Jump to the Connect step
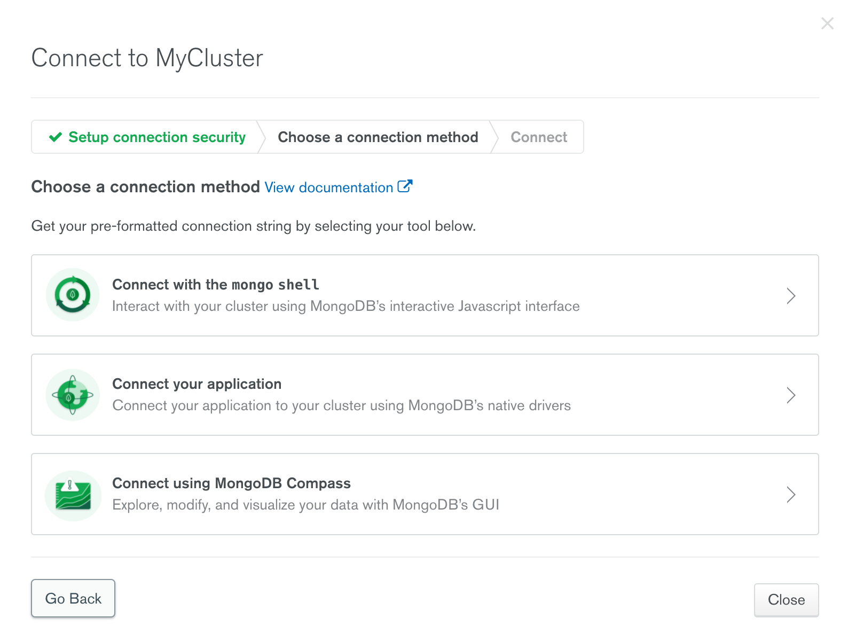This screenshot has width=848, height=642. click(x=539, y=137)
